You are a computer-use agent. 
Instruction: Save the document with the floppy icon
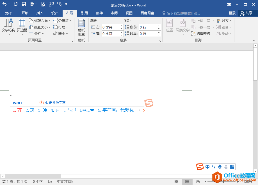[24, 4]
